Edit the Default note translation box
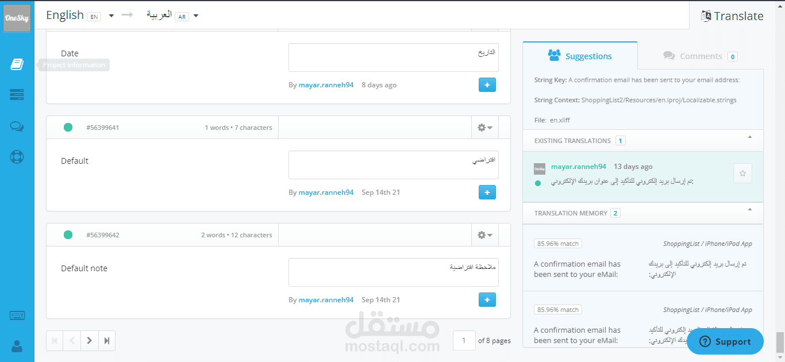The image size is (785, 362). 393,272
